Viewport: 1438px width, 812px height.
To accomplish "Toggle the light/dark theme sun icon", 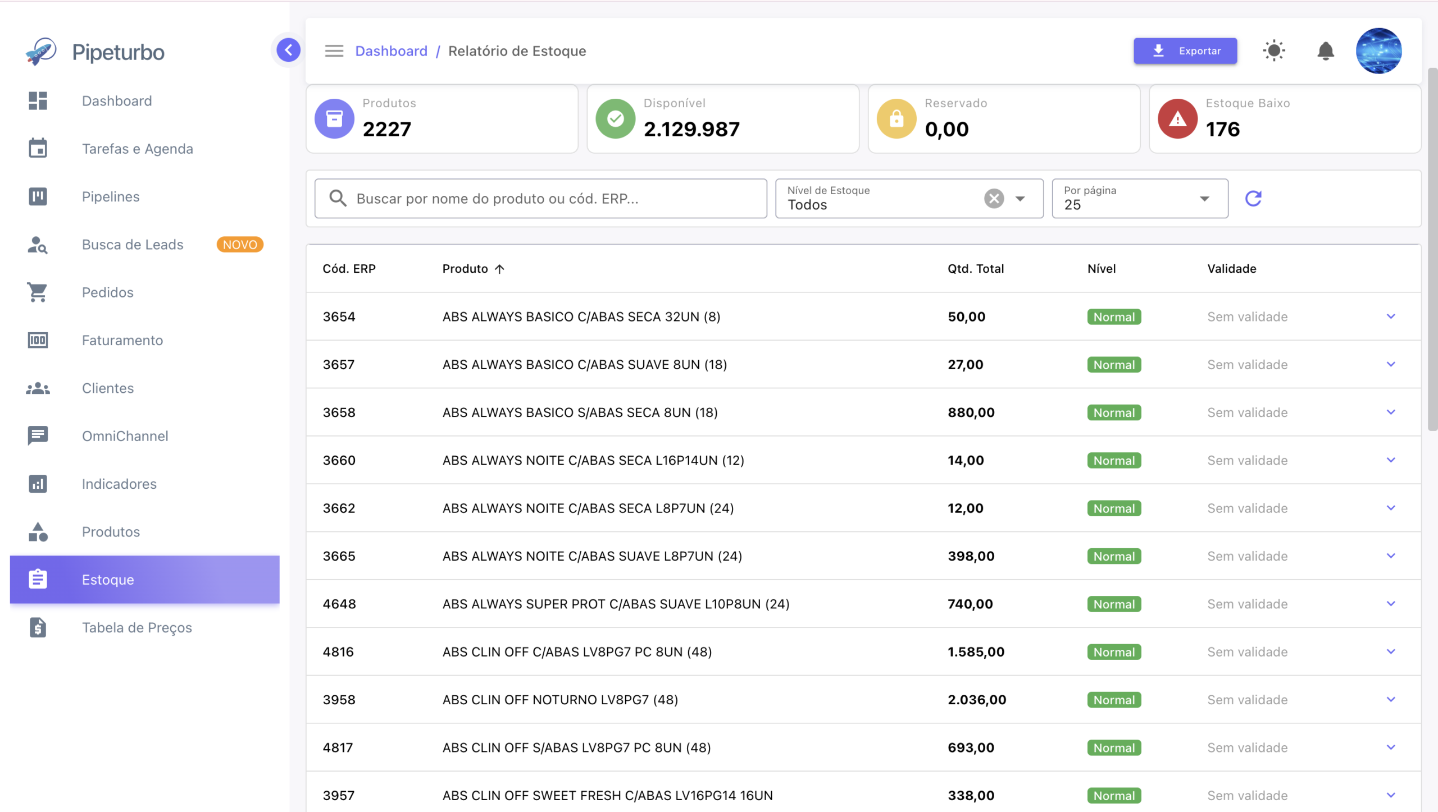I will (x=1274, y=51).
